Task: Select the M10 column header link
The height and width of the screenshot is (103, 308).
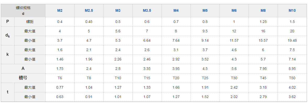Action: click(x=292, y=11)
